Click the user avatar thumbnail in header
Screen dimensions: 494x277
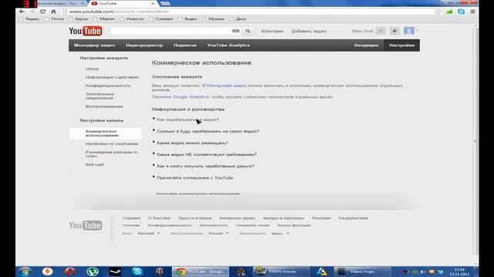[x=409, y=31]
